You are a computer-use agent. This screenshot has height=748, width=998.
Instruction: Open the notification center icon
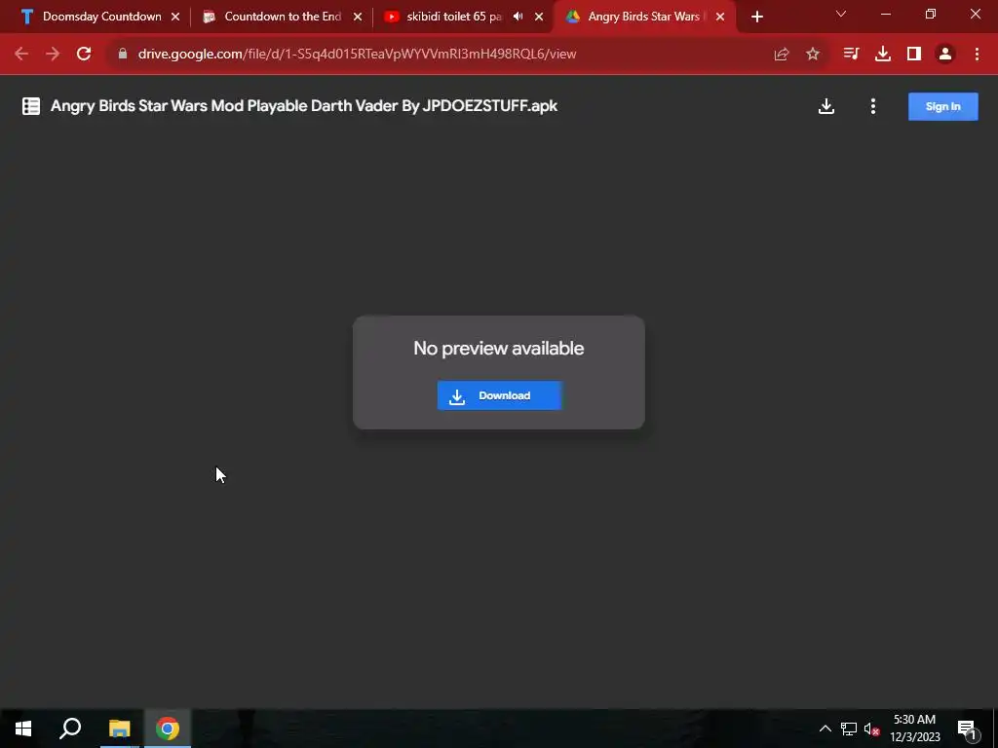coord(967,729)
